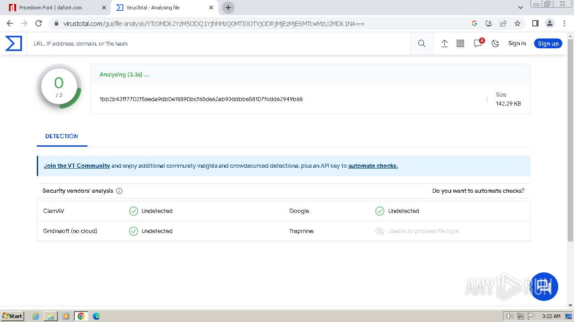Click the page vertical scrollbar
574x322 pixels.
click(x=570, y=141)
